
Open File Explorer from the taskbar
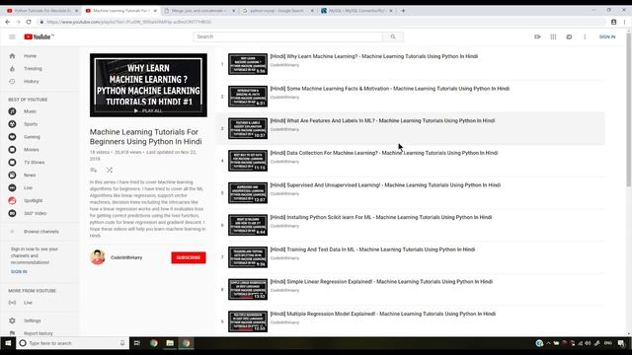pyautogui.click(x=170, y=343)
